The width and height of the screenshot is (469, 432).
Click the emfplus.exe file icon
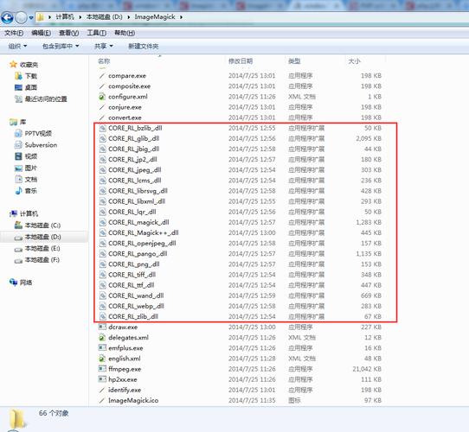click(x=102, y=347)
